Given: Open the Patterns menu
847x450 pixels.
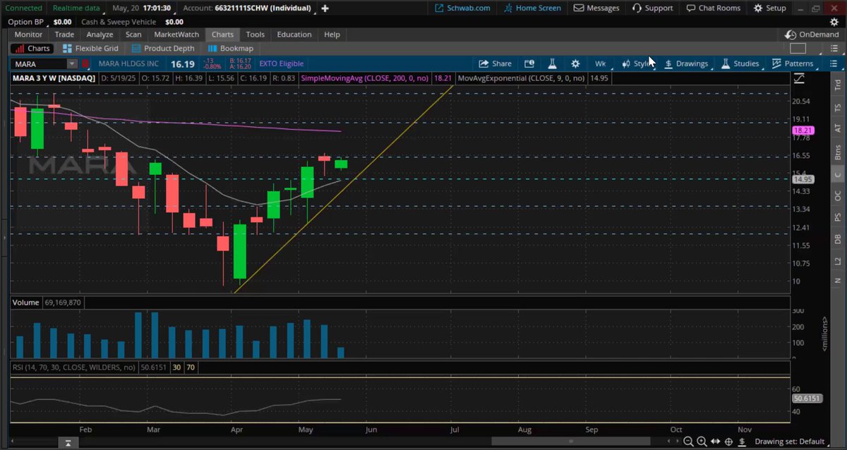Looking at the screenshot, I should point(793,63).
